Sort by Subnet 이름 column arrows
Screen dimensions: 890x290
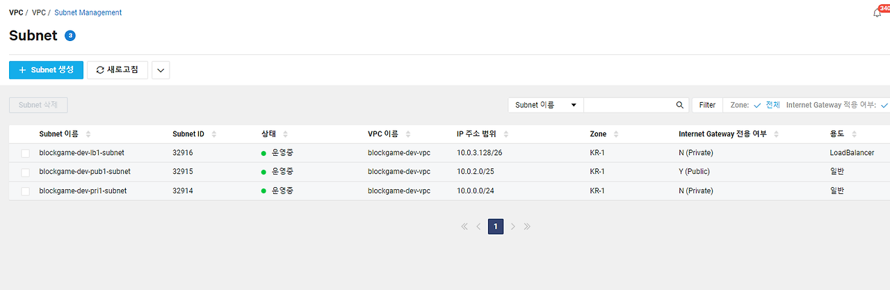88,134
